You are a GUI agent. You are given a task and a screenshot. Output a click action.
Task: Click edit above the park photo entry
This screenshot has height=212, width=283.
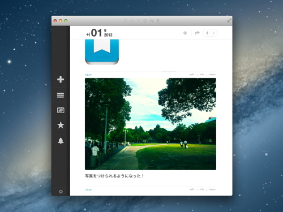coord(192,75)
